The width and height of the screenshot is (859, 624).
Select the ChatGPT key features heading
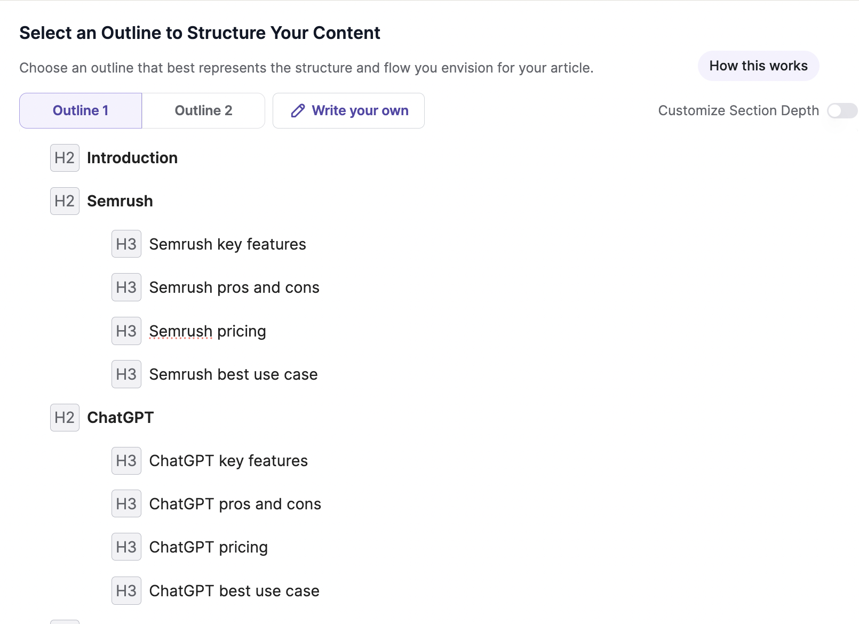tap(229, 460)
